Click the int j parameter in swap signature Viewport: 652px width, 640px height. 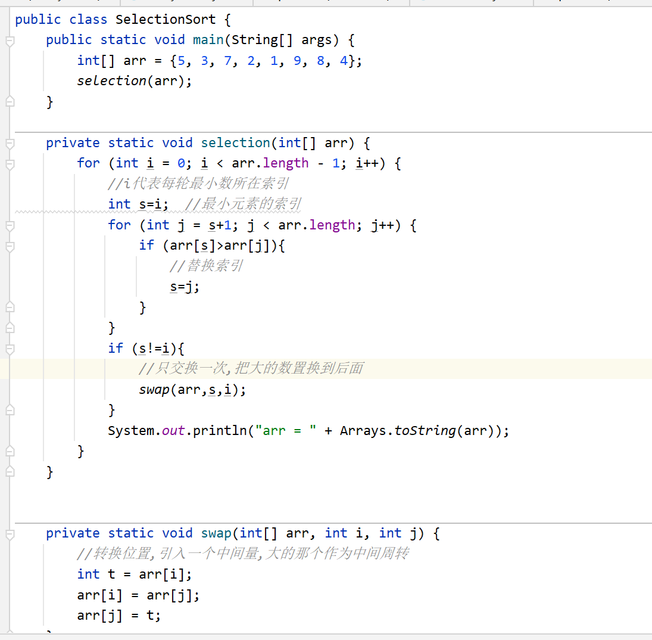[x=398, y=533]
